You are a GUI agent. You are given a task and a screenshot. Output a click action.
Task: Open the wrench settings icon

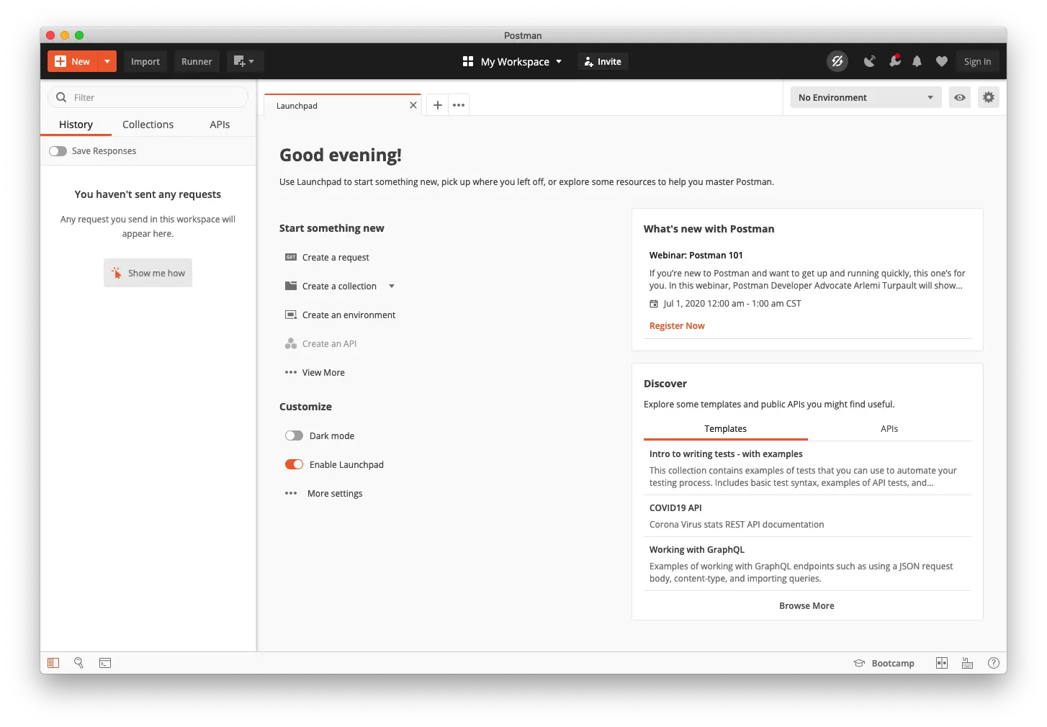pos(894,61)
